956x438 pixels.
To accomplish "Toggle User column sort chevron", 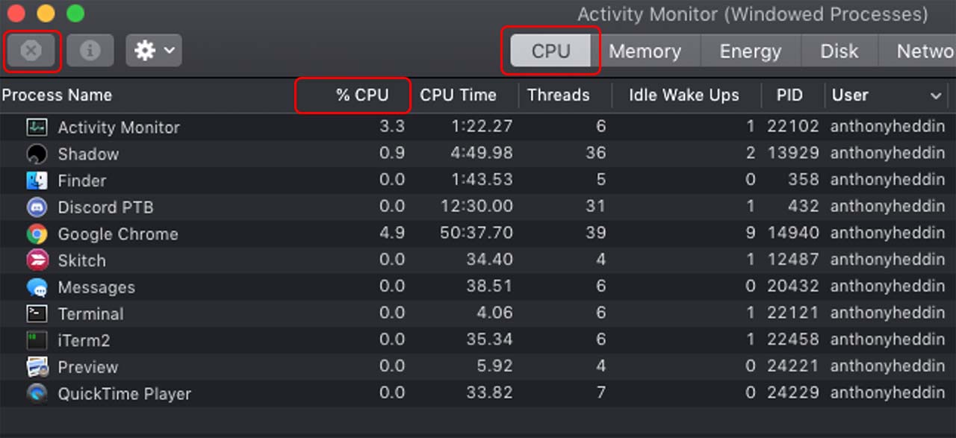I will click(x=936, y=96).
